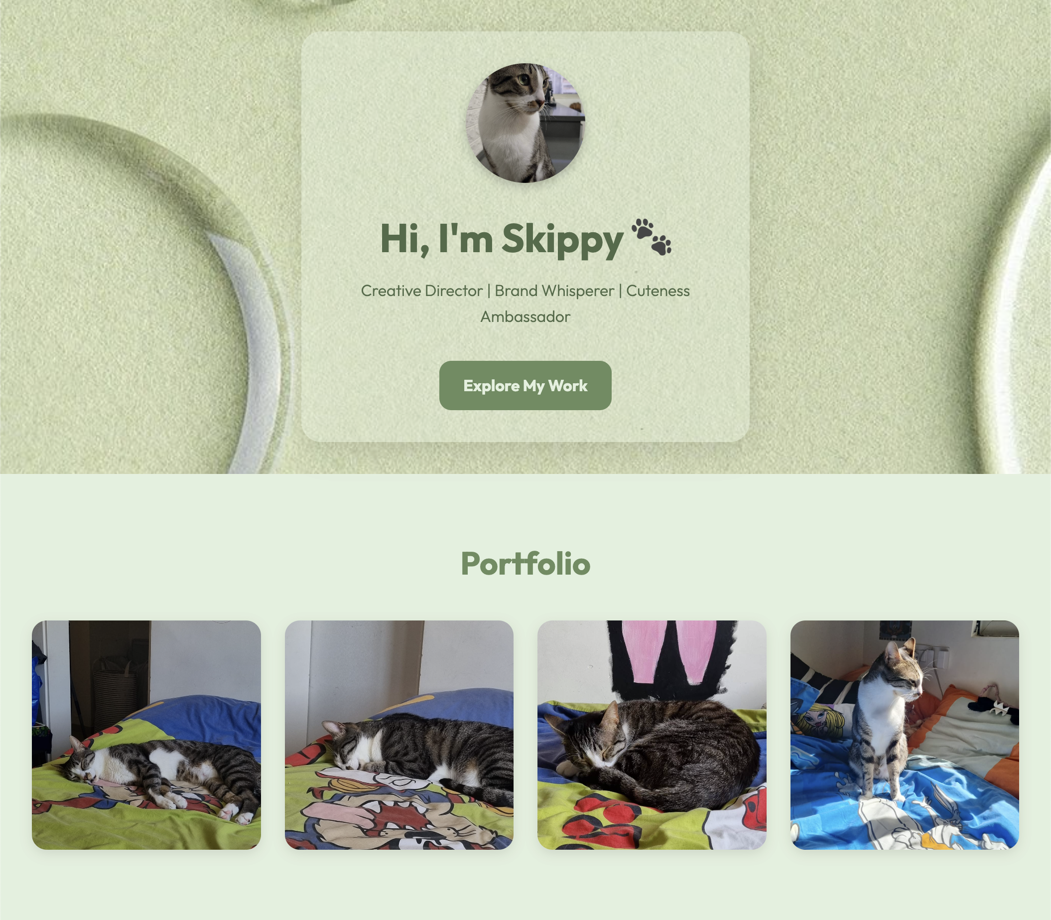The image size is (1051, 920).
Task: Click Skippy's circular profile avatar
Action: (x=525, y=123)
